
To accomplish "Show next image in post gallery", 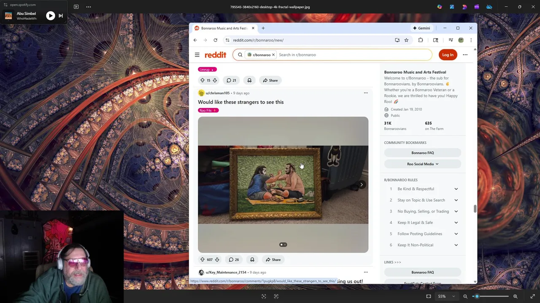I will pos(362,184).
